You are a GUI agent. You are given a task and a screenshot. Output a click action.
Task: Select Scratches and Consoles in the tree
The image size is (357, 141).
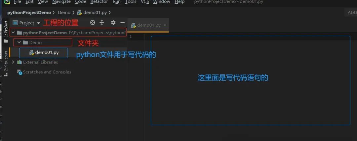47,72
